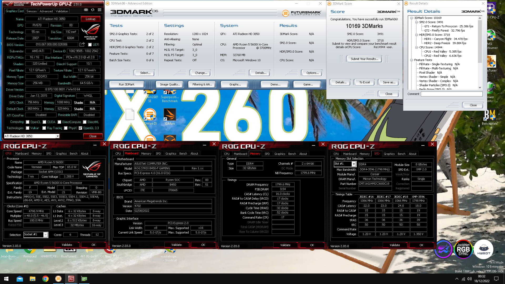This screenshot has width=505, height=284.
Task: Click the network icon in system tray
Action: (463, 279)
